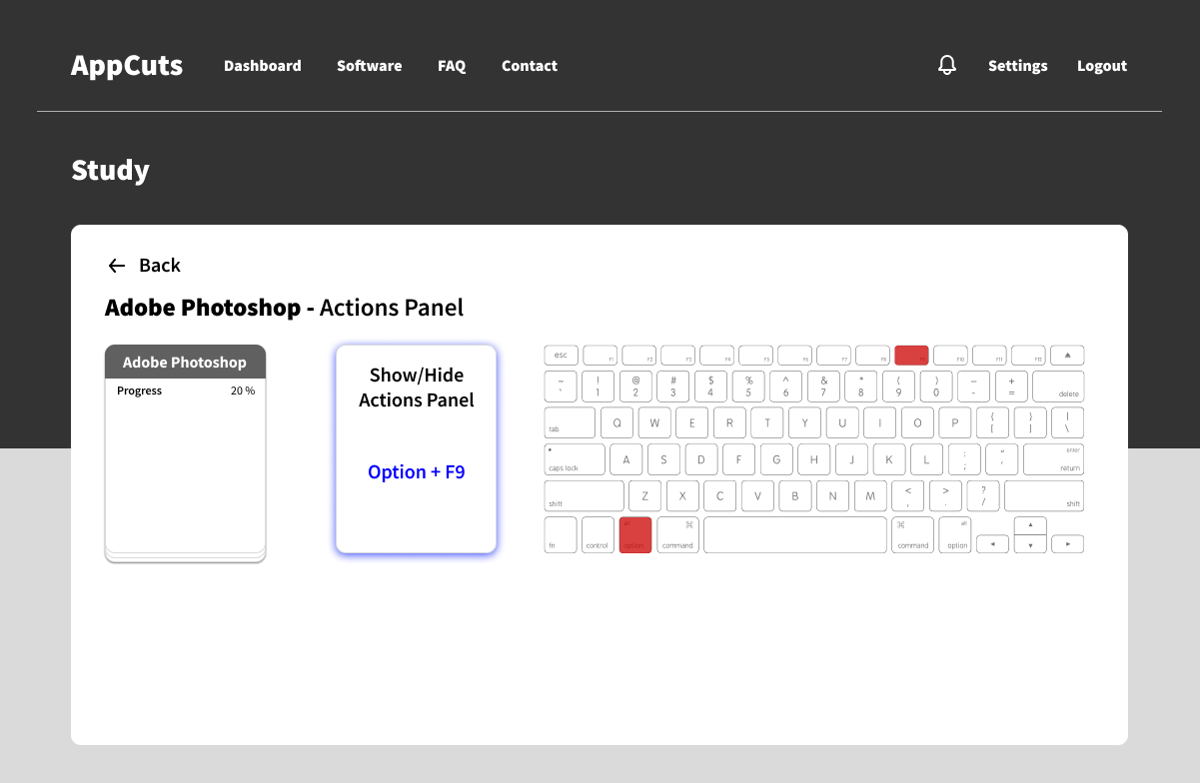
Task: Click the right arrow key on keyboard
Action: coord(1068,544)
